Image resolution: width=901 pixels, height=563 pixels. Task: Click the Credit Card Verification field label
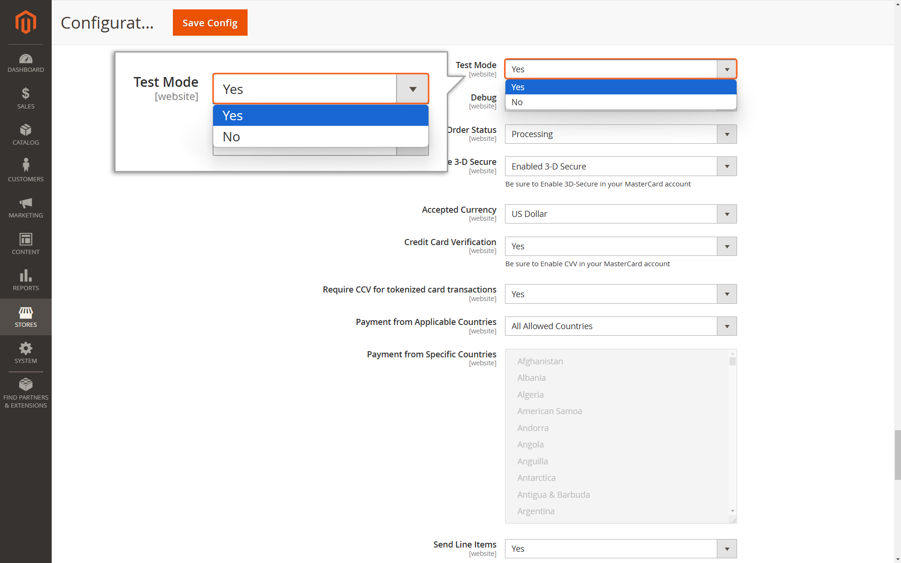click(x=450, y=242)
